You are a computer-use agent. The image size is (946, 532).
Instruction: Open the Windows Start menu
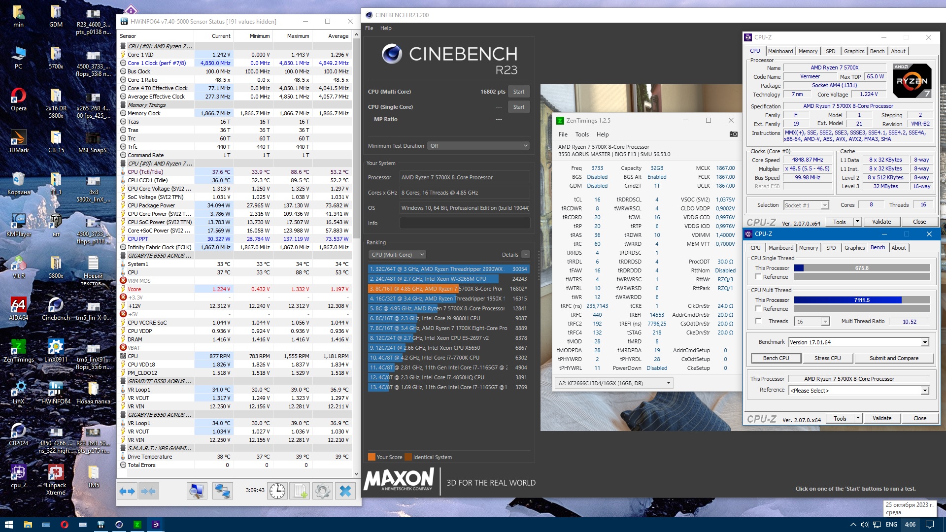(8, 525)
